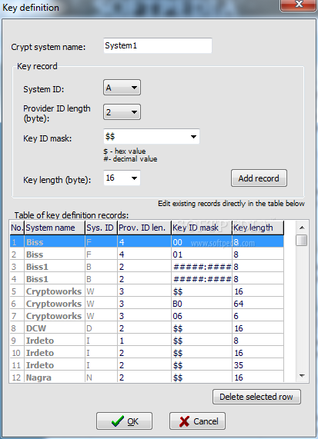Click the table scrollbar up arrow
This screenshot has height=439, width=318.
tap(302, 228)
